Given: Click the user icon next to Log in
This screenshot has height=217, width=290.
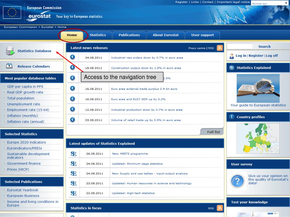Looking at the screenshot, I should [x=232, y=56].
